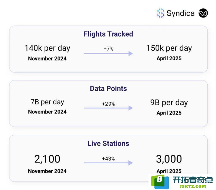The width and height of the screenshot is (216, 190).
Task: Click the Syndica wordmark text
Action: point(181,13)
